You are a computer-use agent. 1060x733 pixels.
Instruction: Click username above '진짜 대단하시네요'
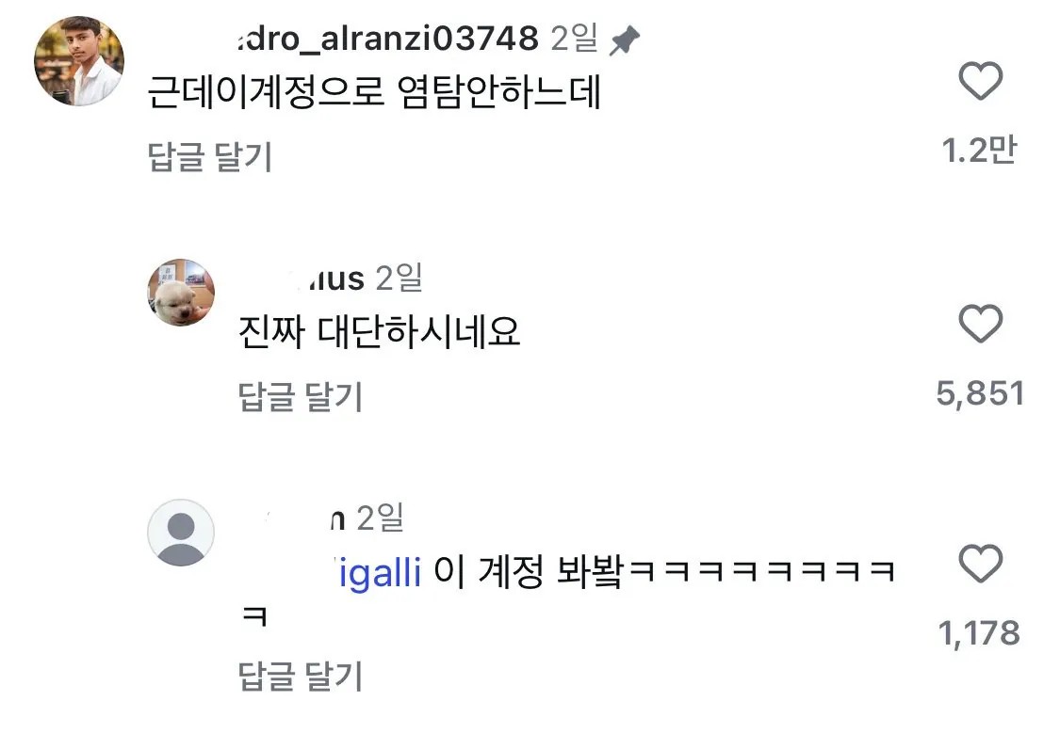click(x=320, y=279)
